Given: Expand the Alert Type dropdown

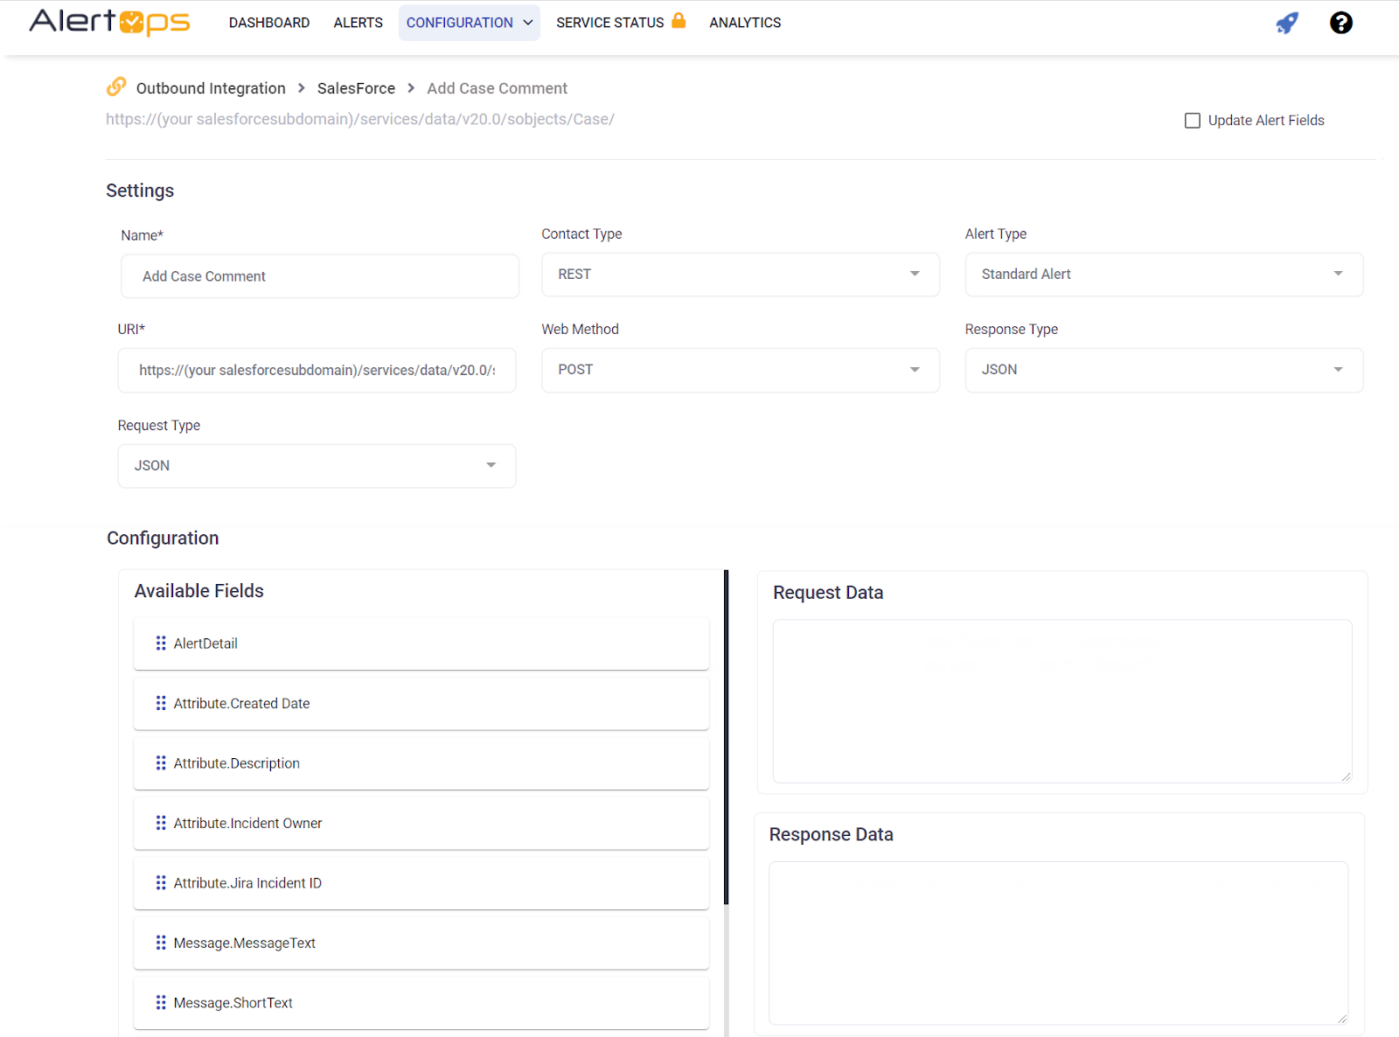Looking at the screenshot, I should [x=1163, y=275].
